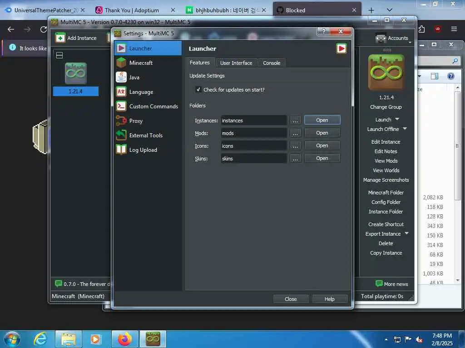Screen dimensions: 465x348
Task: Click the volume icon in system tray
Action: click(x=419, y=340)
